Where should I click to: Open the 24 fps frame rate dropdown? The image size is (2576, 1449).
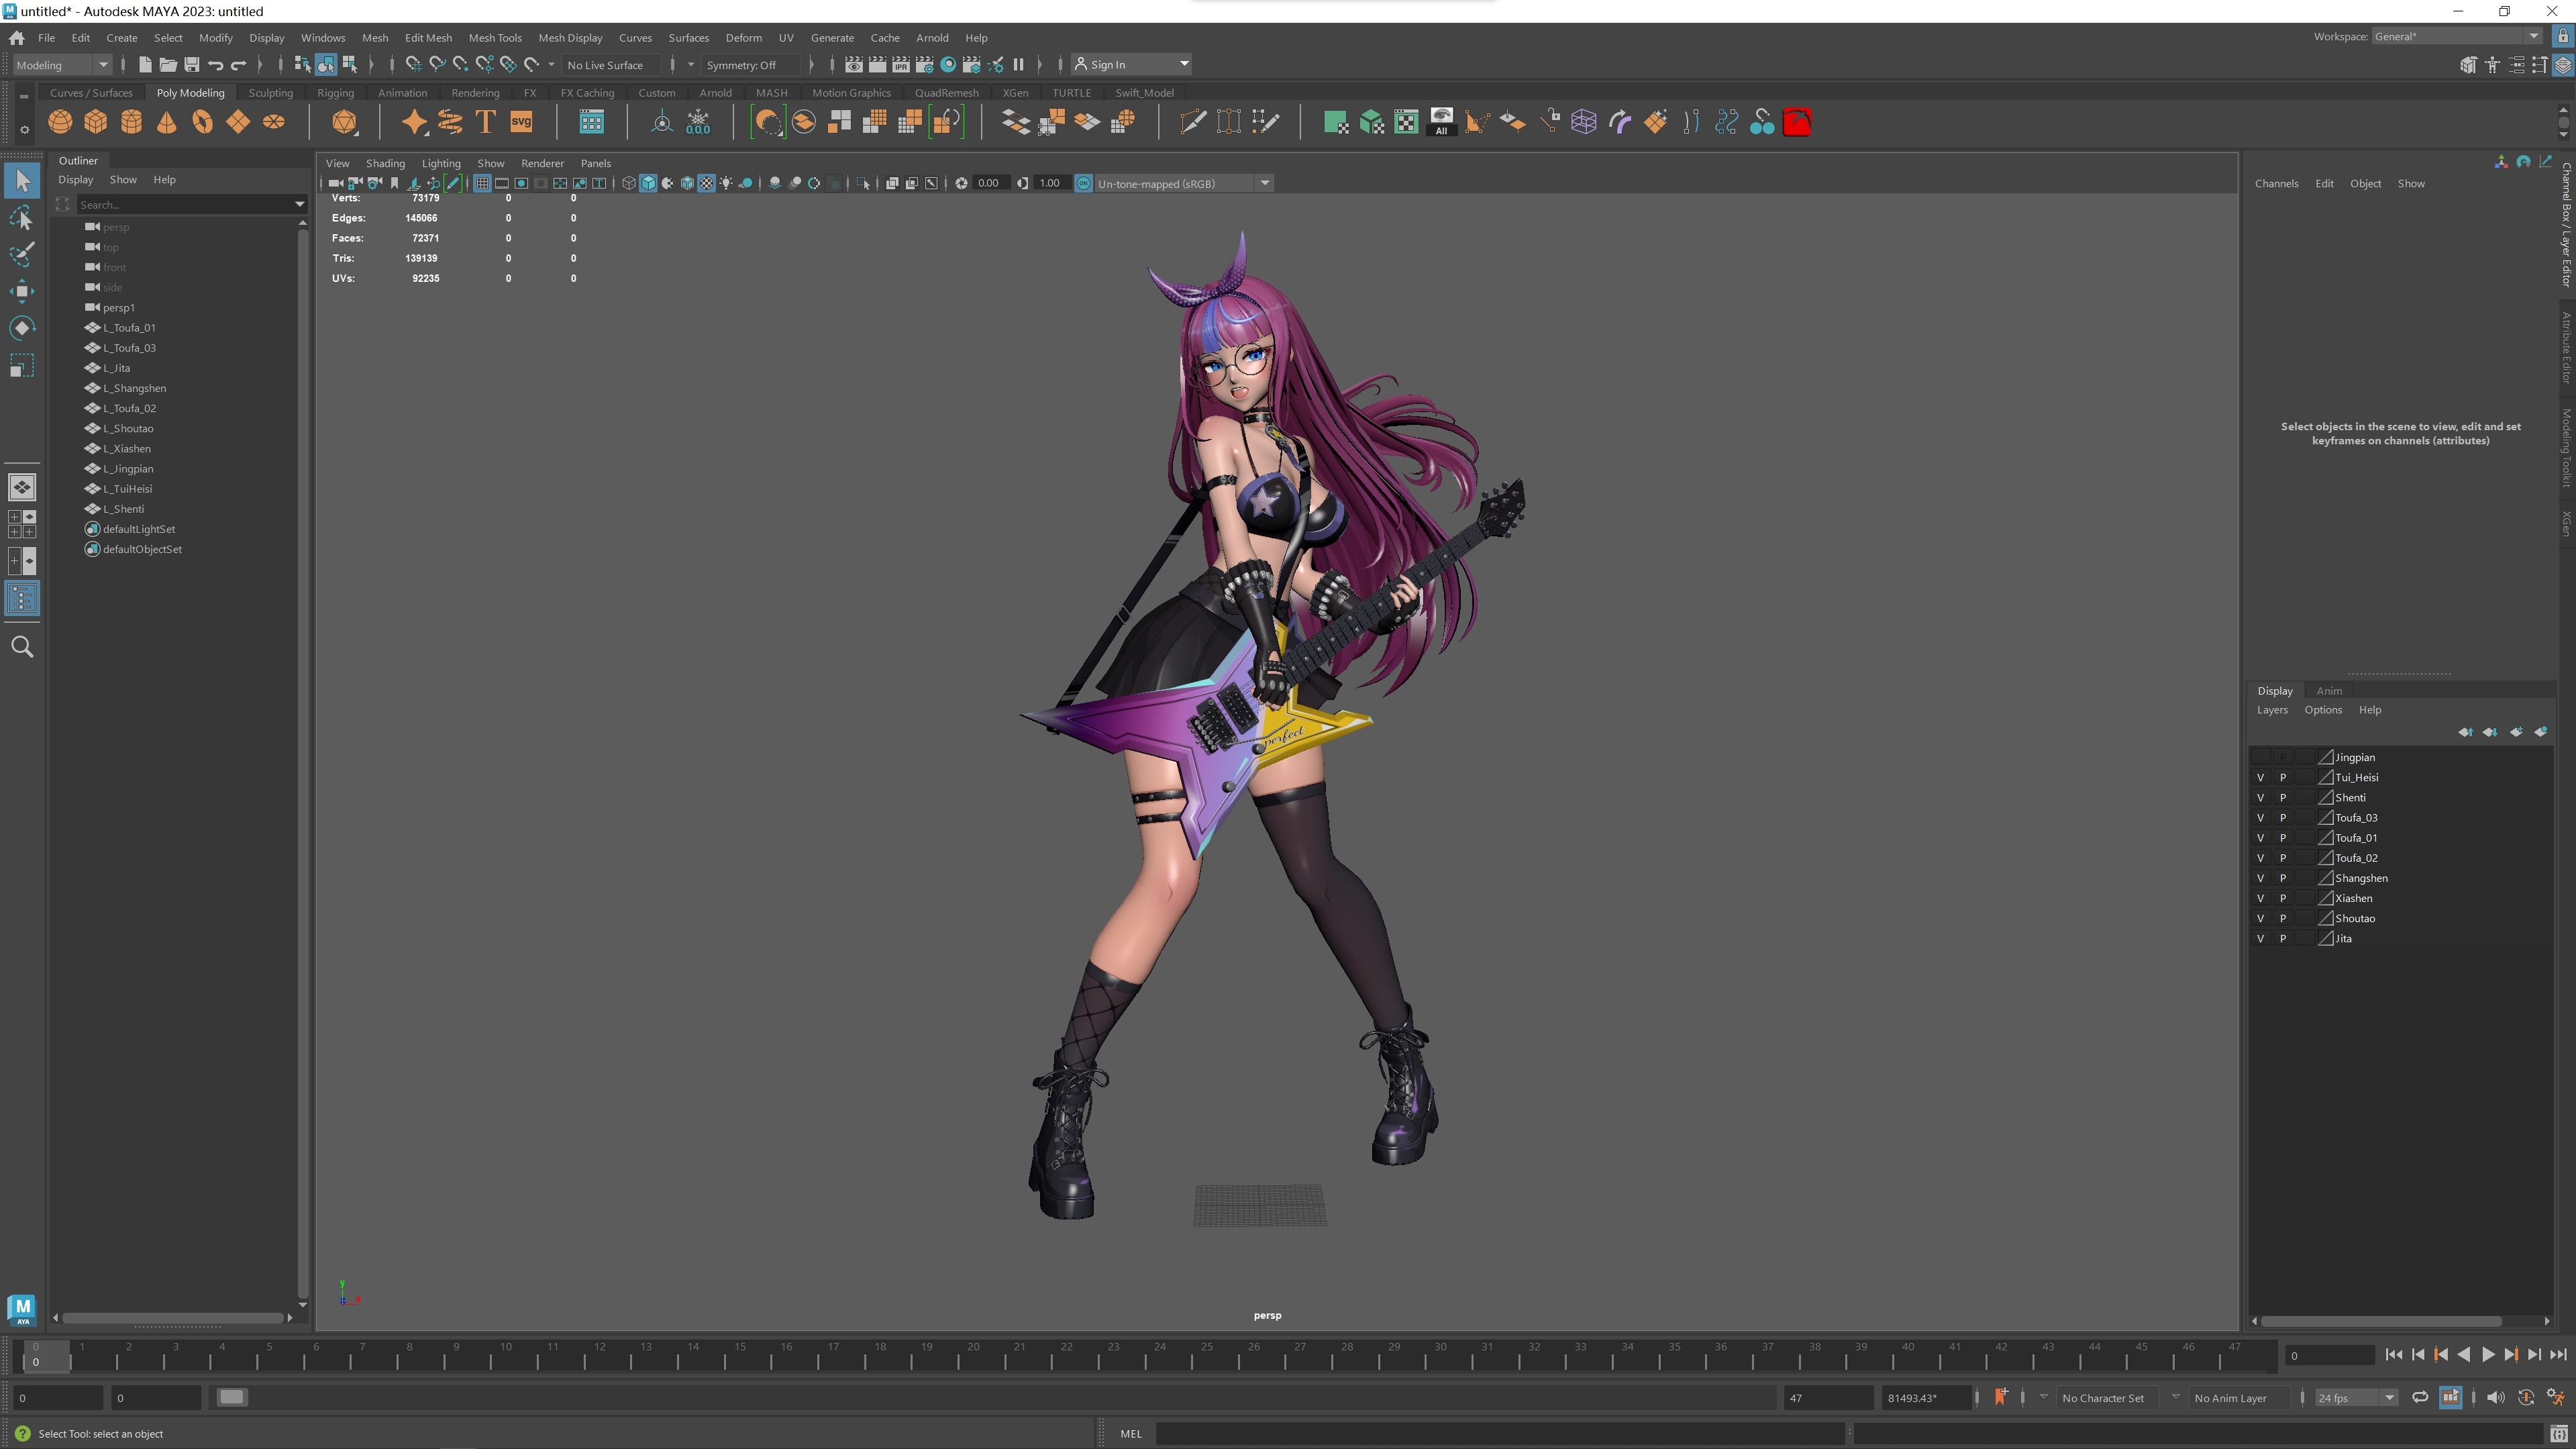pos(2356,1397)
